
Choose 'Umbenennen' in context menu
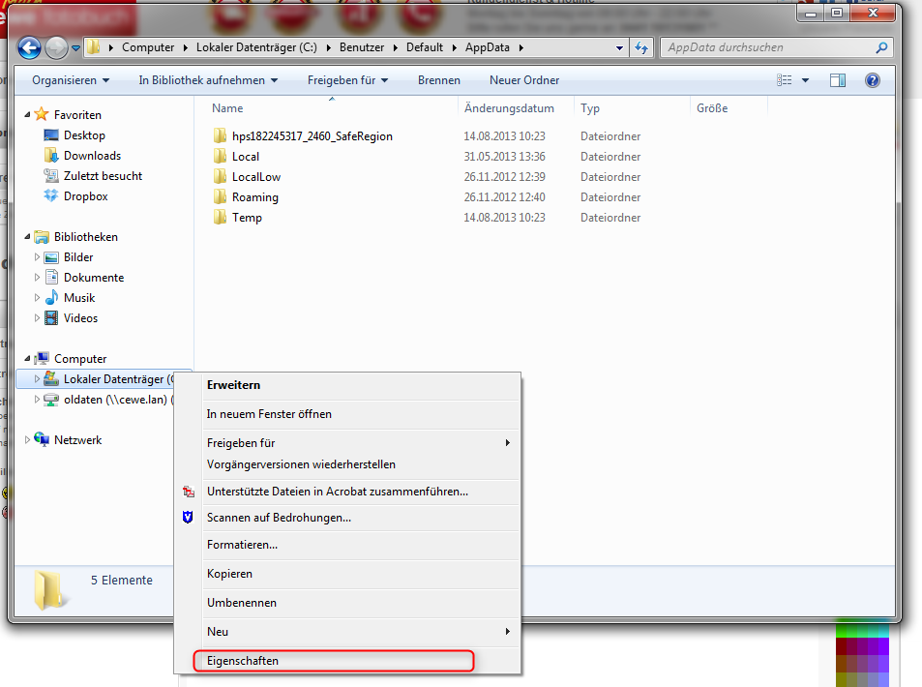[x=242, y=603]
